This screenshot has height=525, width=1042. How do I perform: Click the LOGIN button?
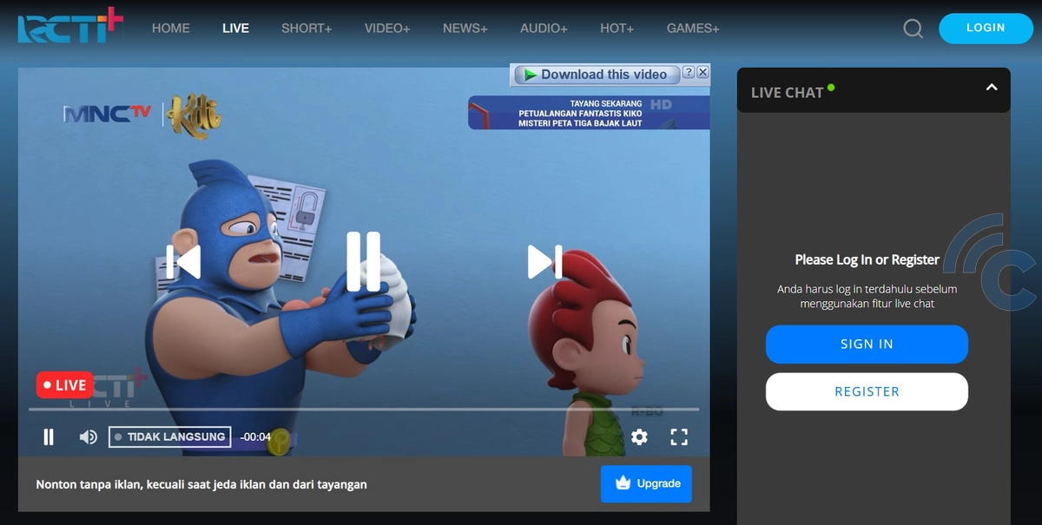click(986, 28)
